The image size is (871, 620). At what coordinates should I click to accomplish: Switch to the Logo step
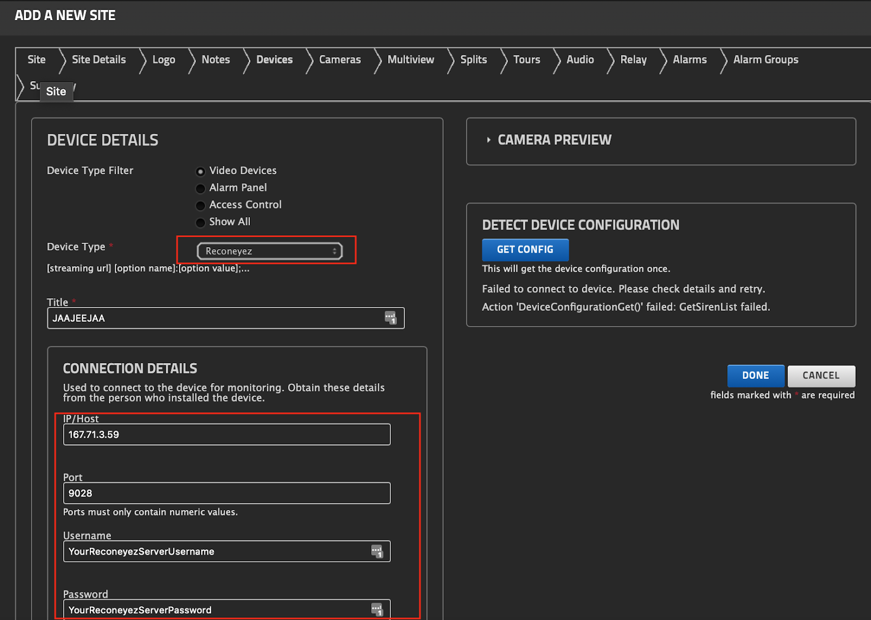[164, 59]
